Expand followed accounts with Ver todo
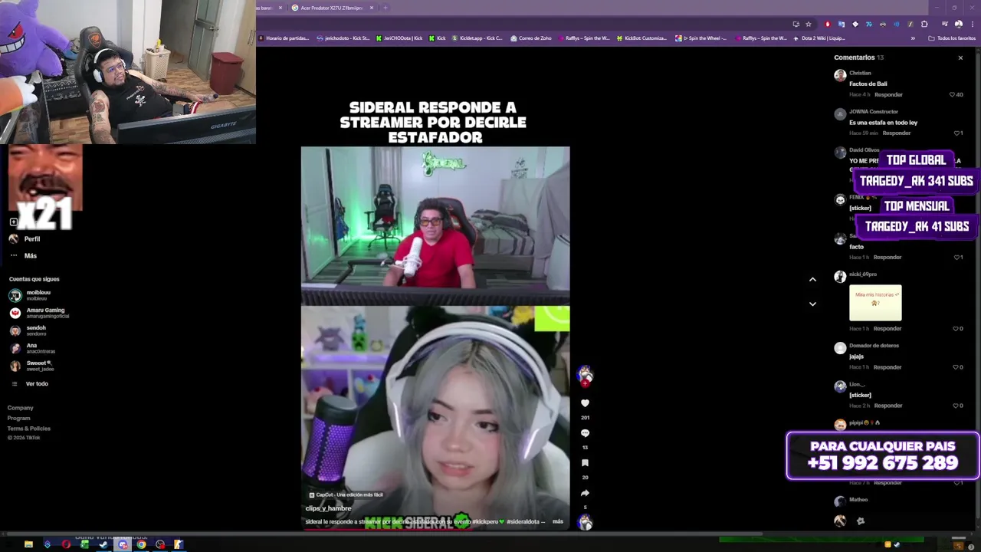 (29, 383)
